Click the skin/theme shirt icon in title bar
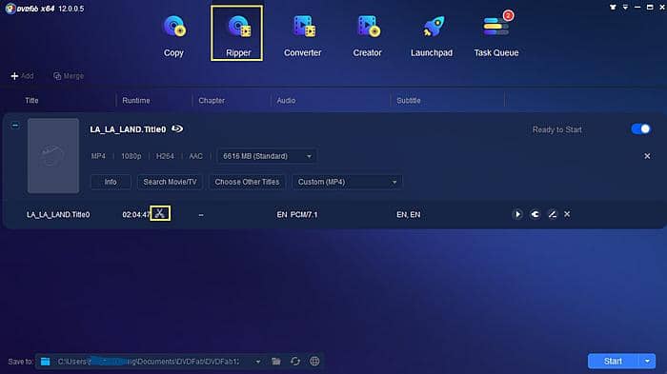This screenshot has width=667, height=374. pyautogui.click(x=613, y=8)
